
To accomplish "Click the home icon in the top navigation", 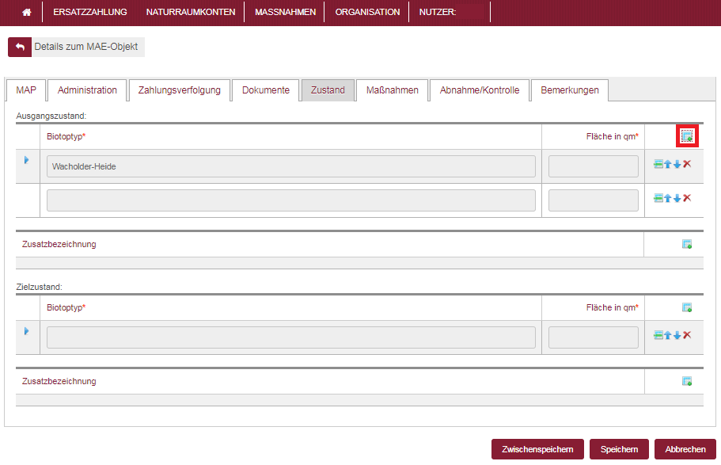I will (26, 12).
